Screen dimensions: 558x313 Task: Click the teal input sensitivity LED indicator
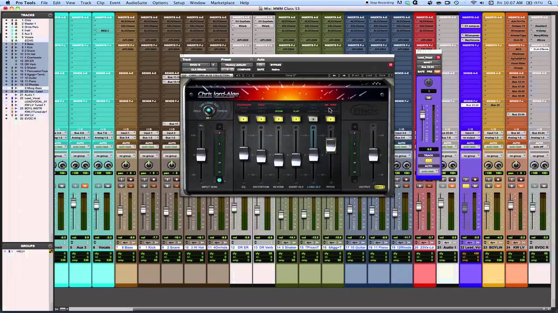[x=219, y=180]
